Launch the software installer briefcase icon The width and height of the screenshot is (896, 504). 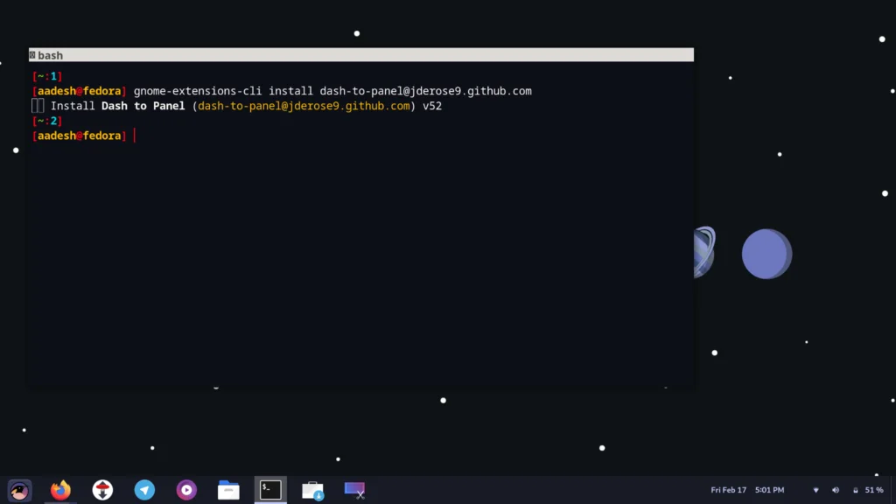tap(312, 490)
